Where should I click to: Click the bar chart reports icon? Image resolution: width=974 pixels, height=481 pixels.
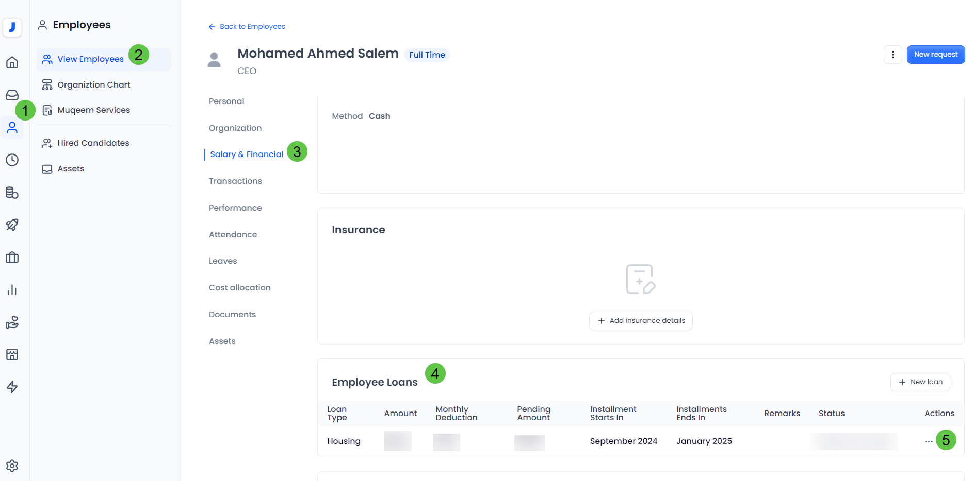click(x=12, y=290)
